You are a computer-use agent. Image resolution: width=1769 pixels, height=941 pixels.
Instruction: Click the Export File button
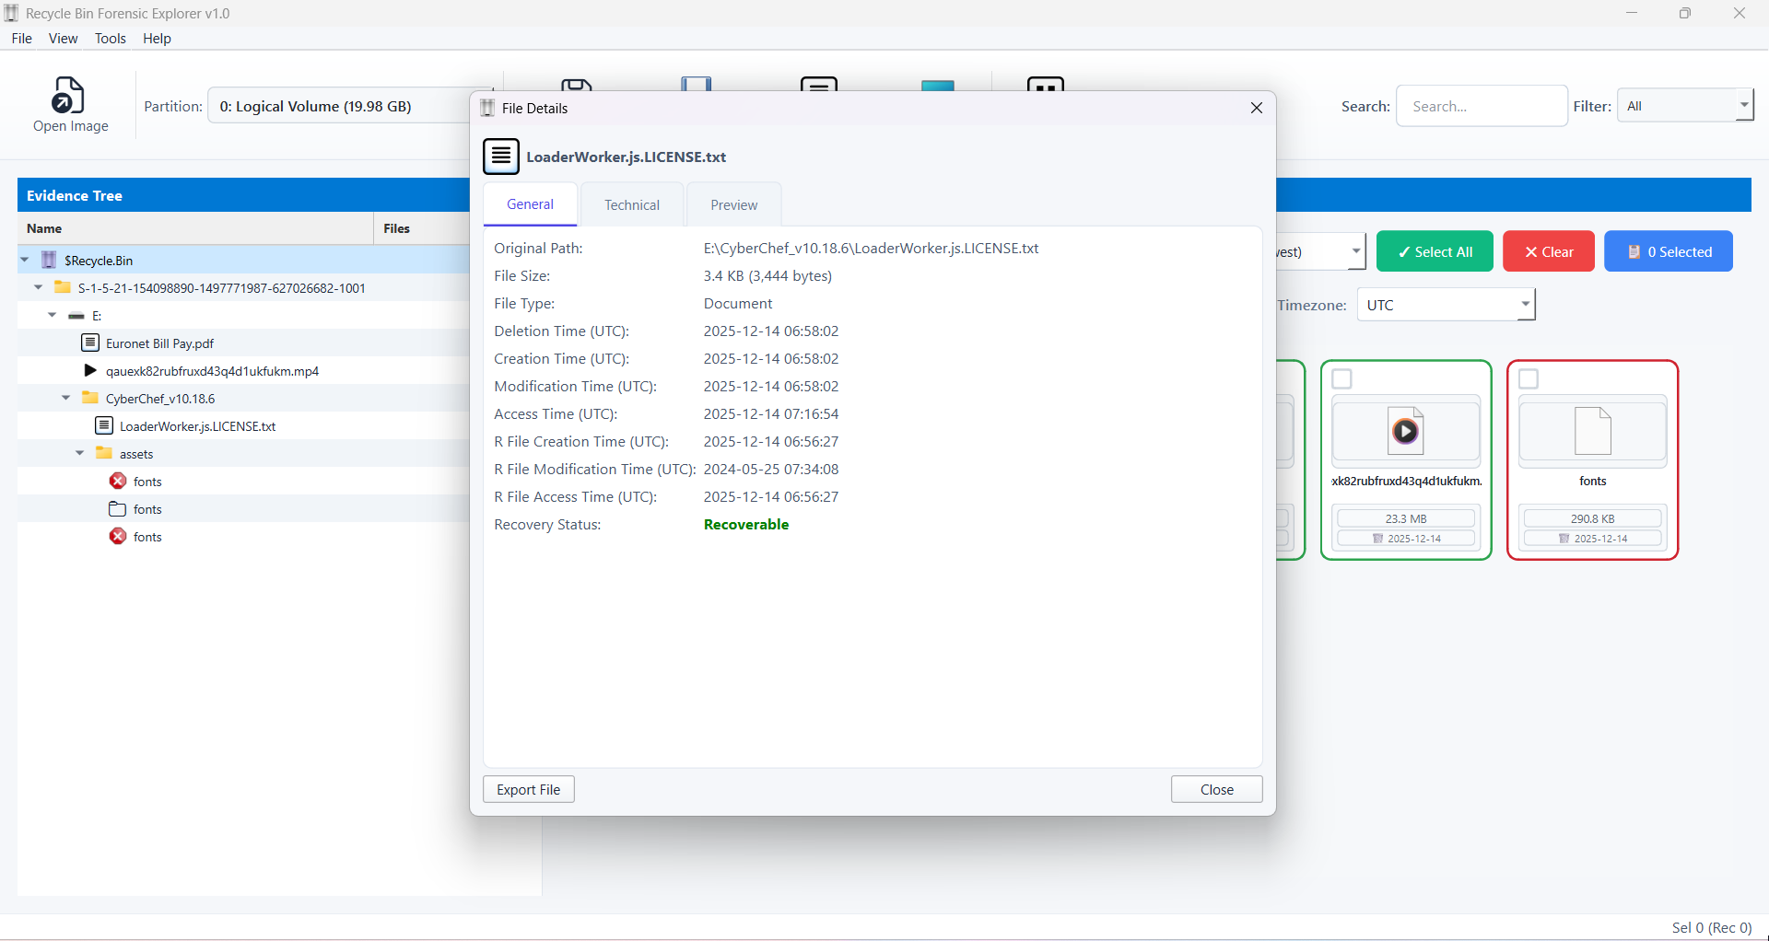pyautogui.click(x=527, y=789)
